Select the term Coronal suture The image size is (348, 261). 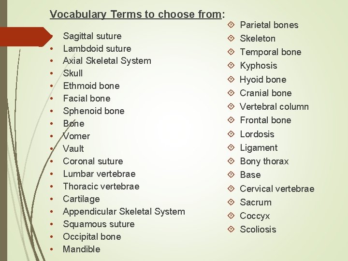93,161
